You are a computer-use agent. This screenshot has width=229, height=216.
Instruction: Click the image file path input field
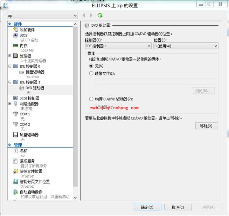coord(155,81)
